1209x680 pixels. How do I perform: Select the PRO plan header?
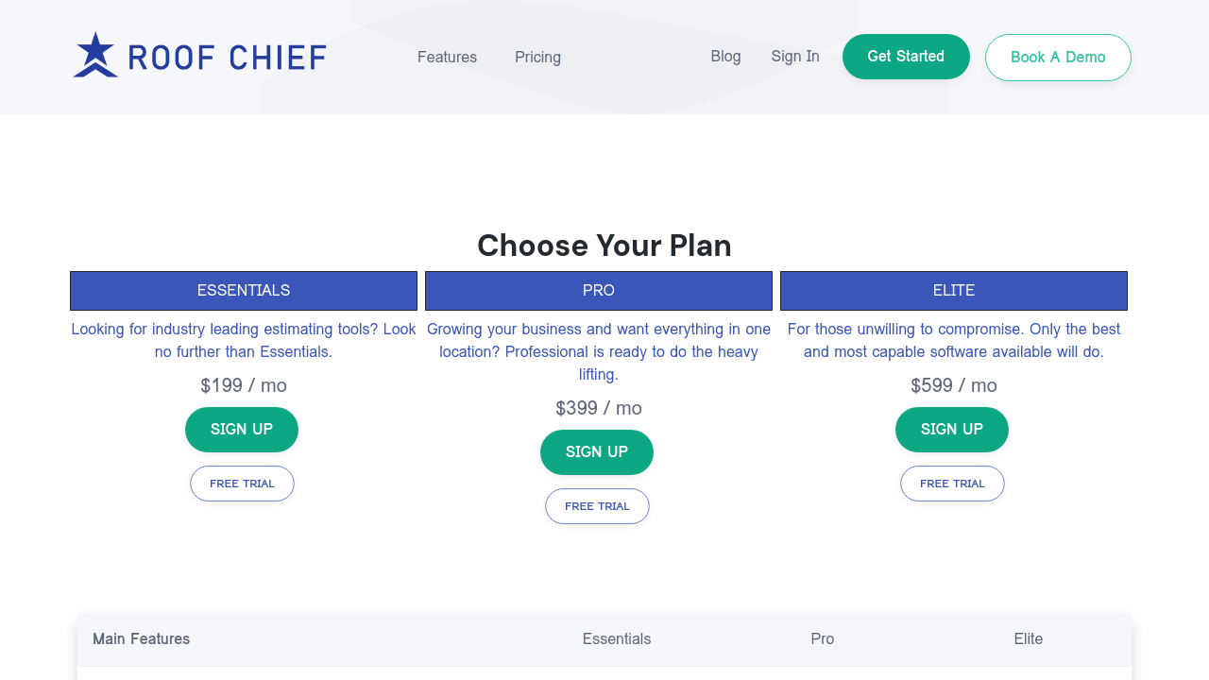pos(599,291)
